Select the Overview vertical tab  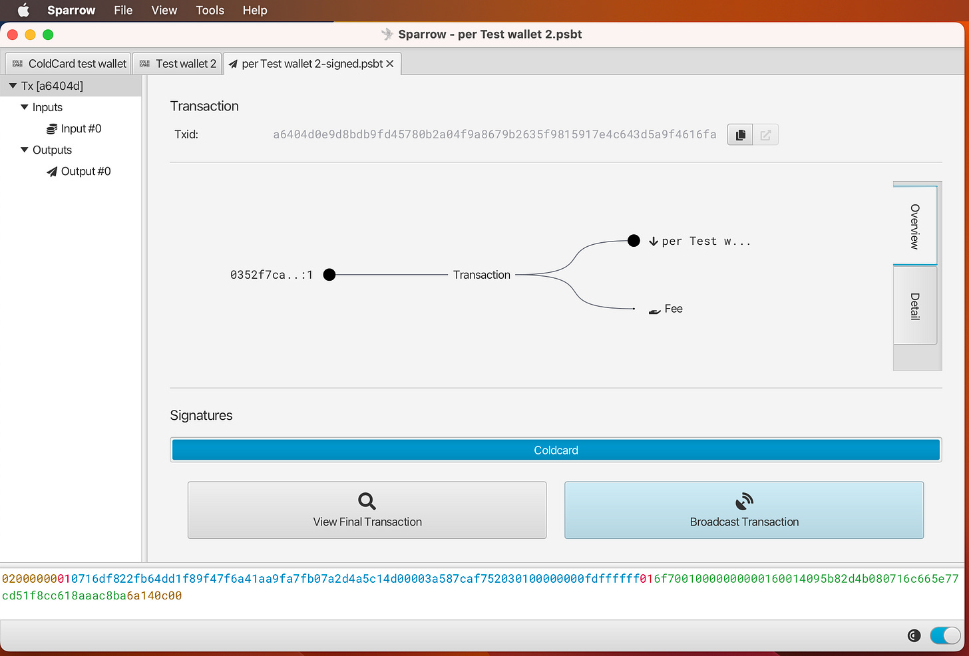click(x=915, y=226)
